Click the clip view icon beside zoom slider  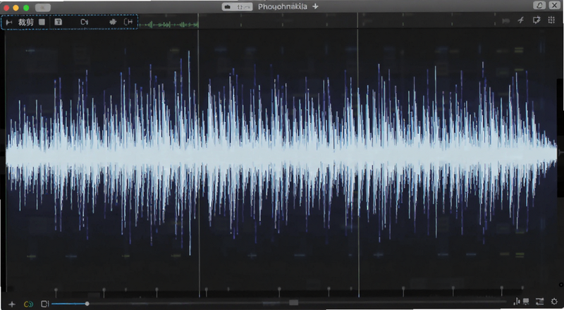coord(44,304)
